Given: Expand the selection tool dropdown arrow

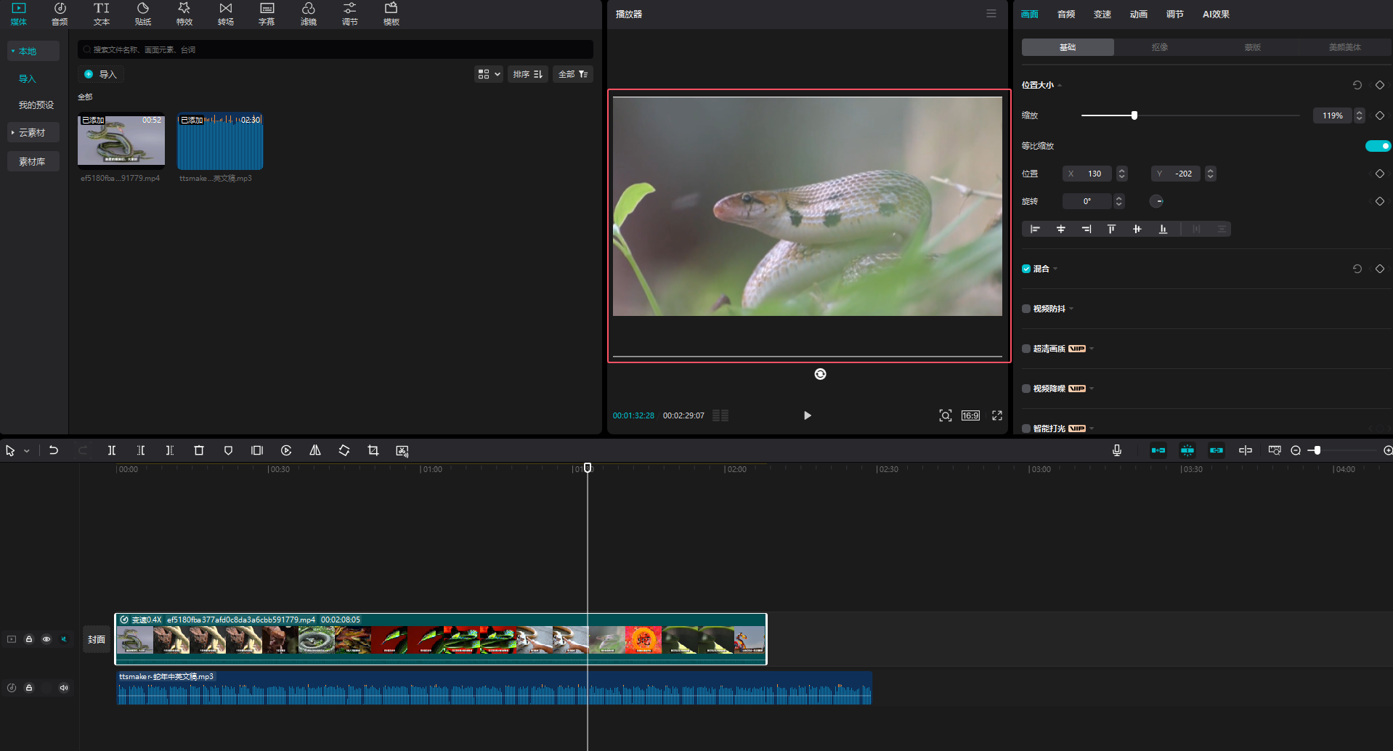Looking at the screenshot, I should pyautogui.click(x=27, y=451).
